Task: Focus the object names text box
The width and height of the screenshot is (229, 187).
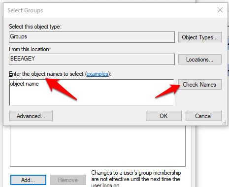Action: [92, 93]
